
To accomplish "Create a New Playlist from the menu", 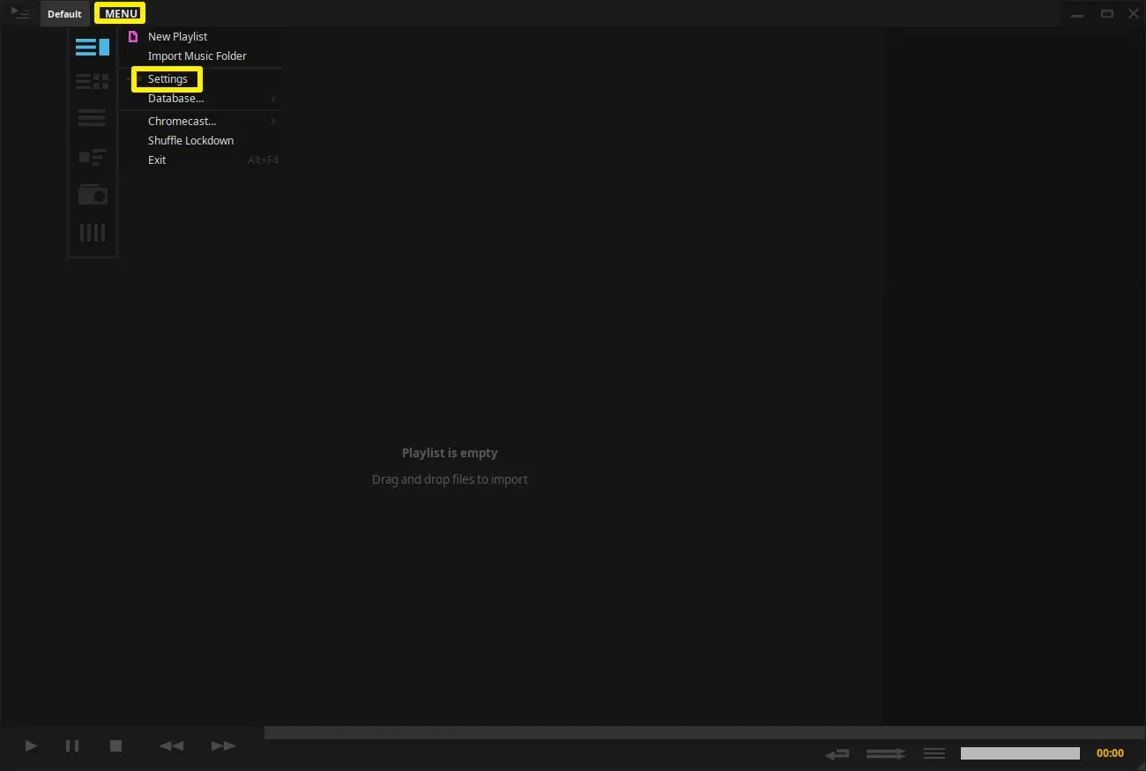I will [x=201, y=37].
